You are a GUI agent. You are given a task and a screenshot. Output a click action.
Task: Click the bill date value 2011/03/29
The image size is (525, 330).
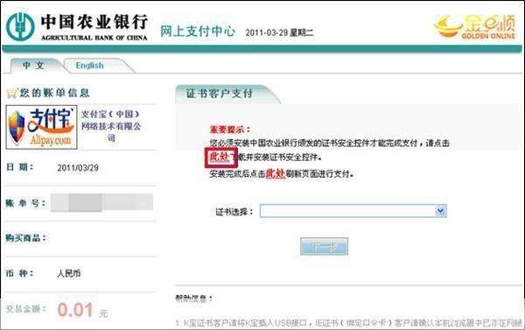[x=78, y=168]
